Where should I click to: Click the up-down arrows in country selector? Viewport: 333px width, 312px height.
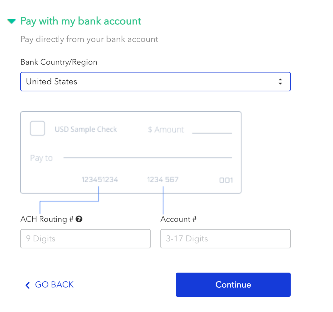[280, 82]
